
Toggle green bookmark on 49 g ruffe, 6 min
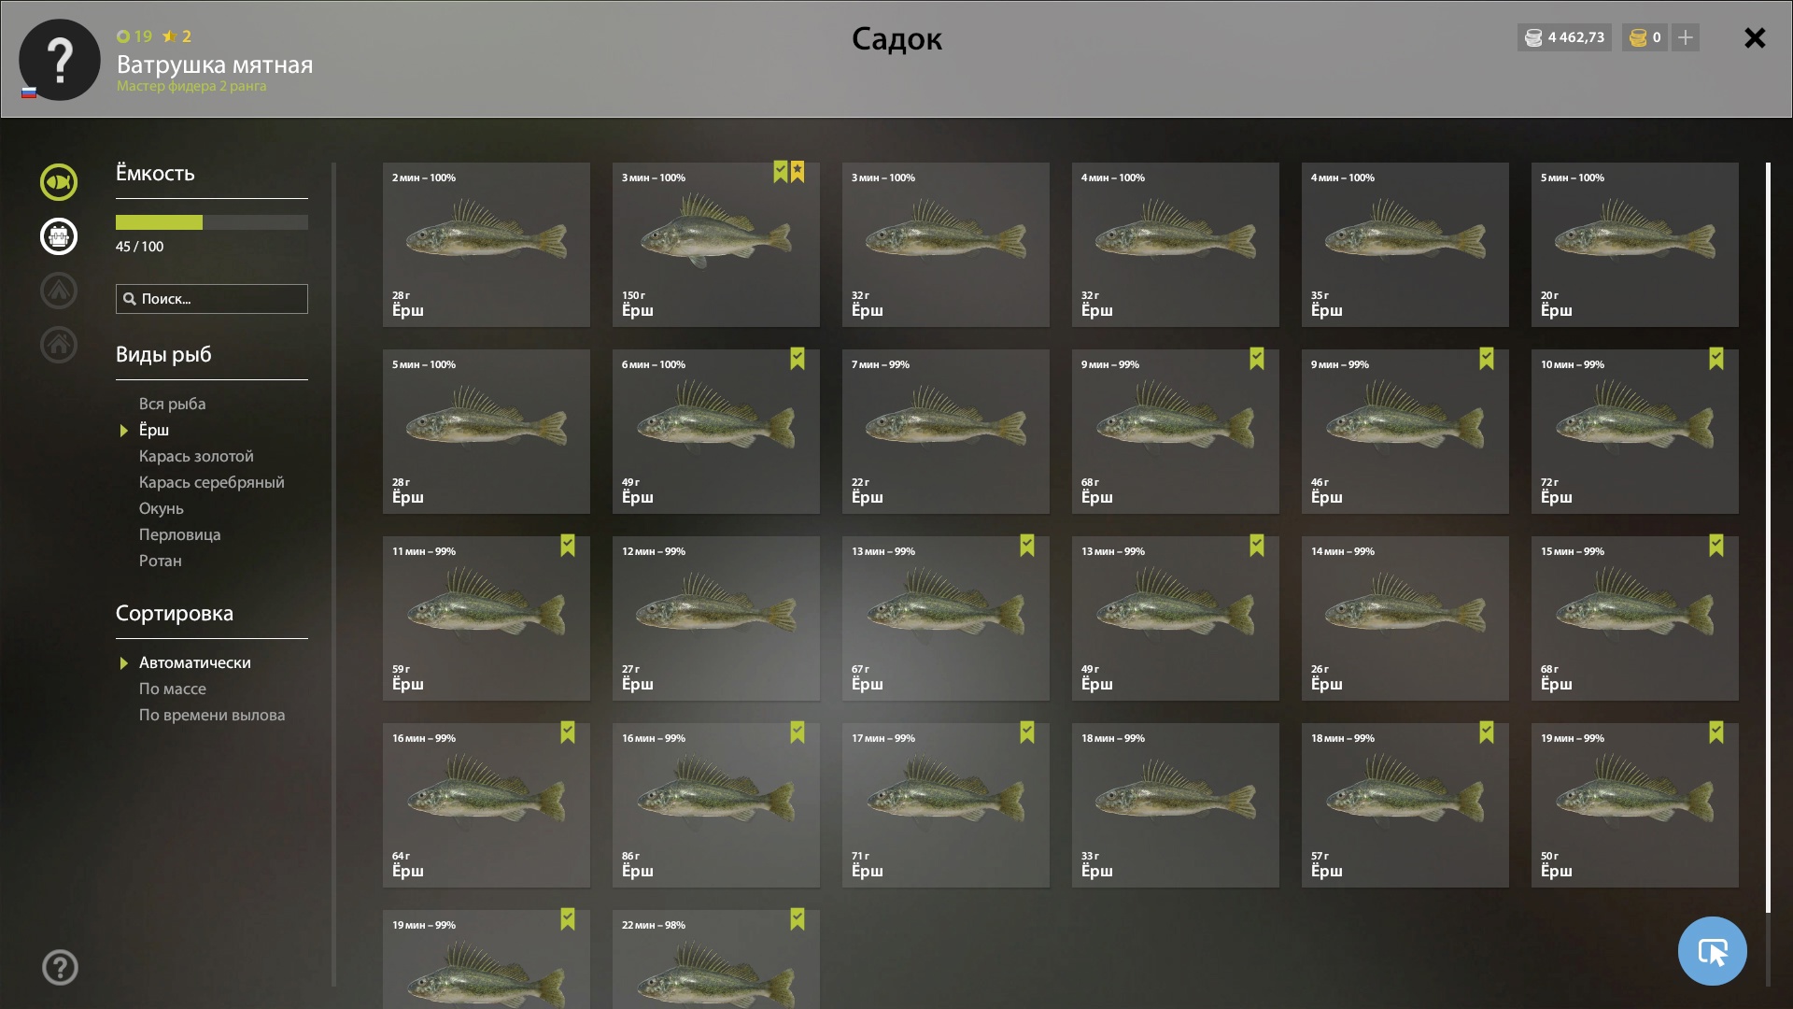point(798,359)
